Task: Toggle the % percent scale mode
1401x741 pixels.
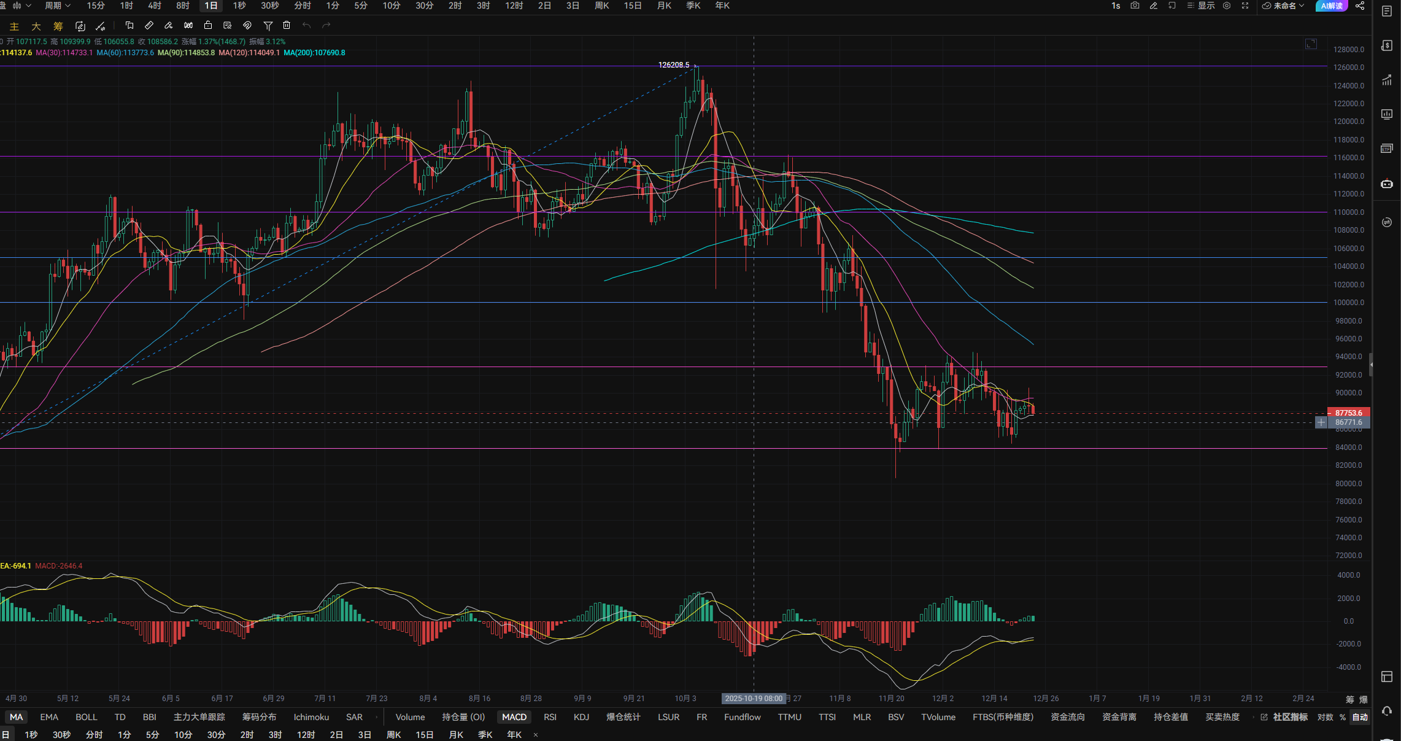Action: tap(1343, 717)
